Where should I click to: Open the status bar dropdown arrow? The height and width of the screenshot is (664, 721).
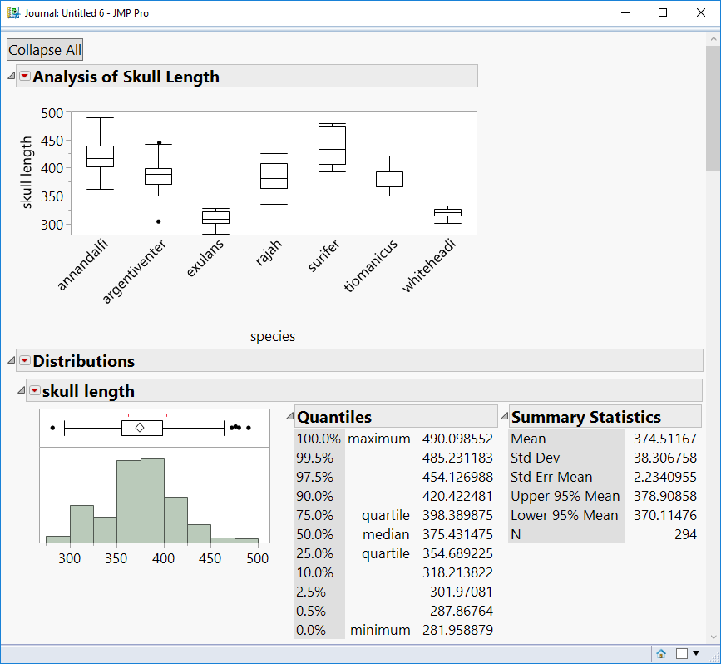[696, 653]
